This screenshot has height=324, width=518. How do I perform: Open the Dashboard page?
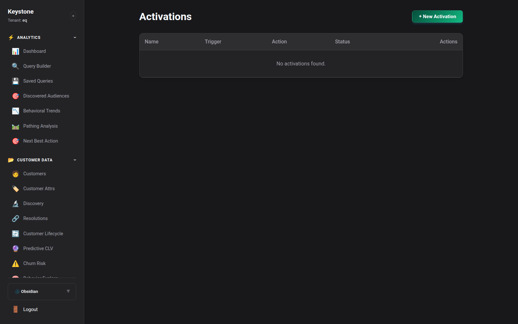pyautogui.click(x=42, y=51)
